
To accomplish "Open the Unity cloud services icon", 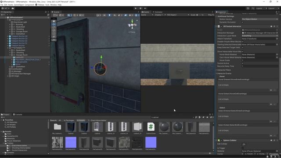I will click(x=13, y=8).
